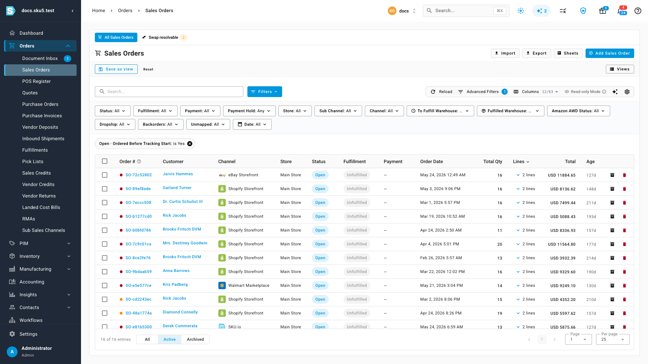
Task: Click the Read-only Mode info icon
Action: (604, 92)
